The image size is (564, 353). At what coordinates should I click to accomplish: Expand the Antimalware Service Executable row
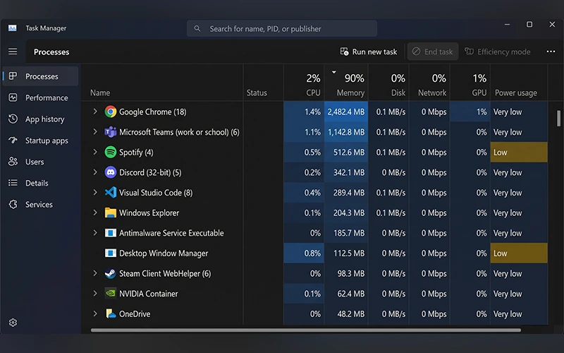[95, 232]
